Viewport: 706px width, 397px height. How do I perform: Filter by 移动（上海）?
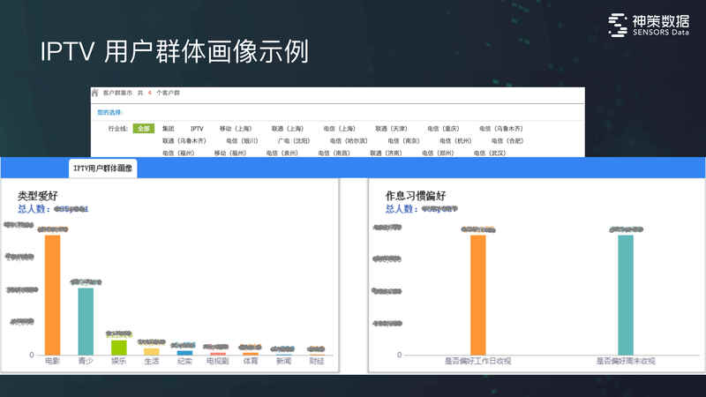tap(236, 129)
